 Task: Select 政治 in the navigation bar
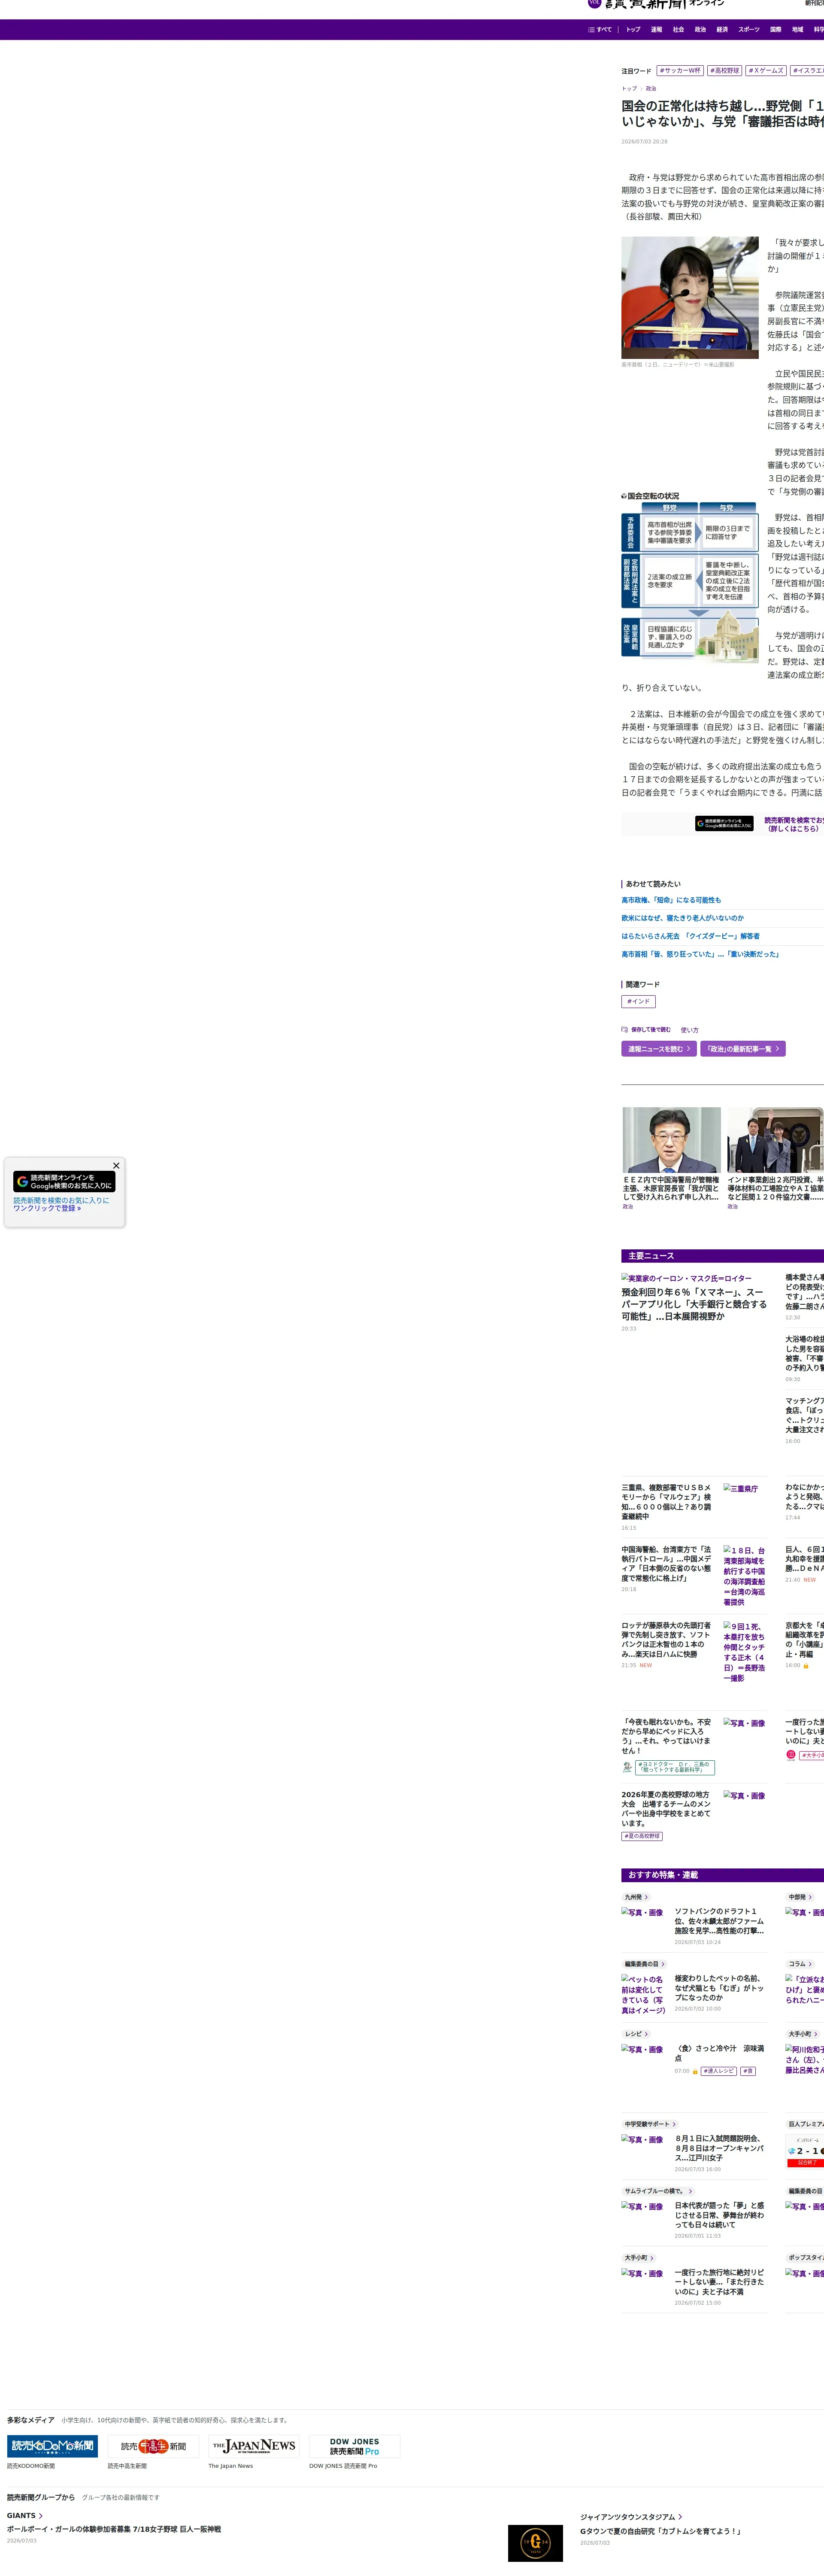pos(700,30)
